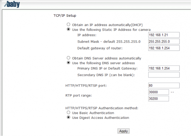Click the baby logo in the header
This screenshot has height=136, width=191.
[x=12, y=4]
